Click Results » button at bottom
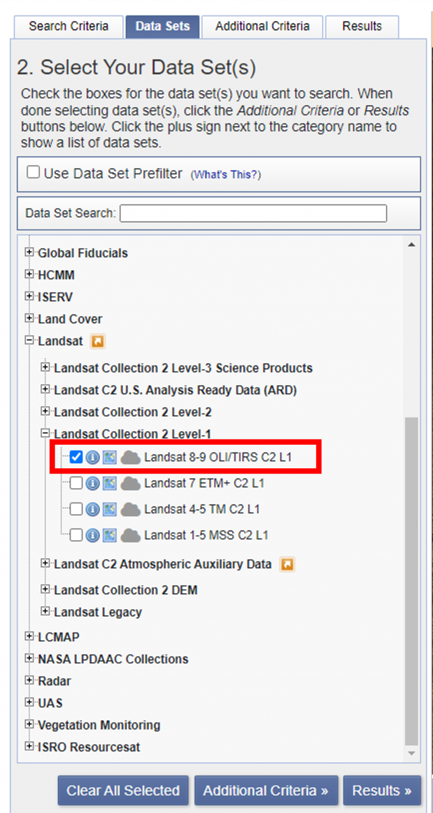Screen dimensions: 433x813 pos(382,790)
